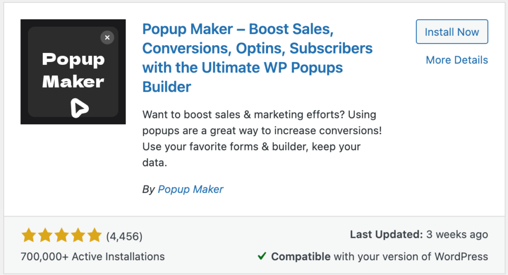508x275 pixels.
Task: Click the Last Updated 3 weeks ago text
Action: tap(419, 234)
